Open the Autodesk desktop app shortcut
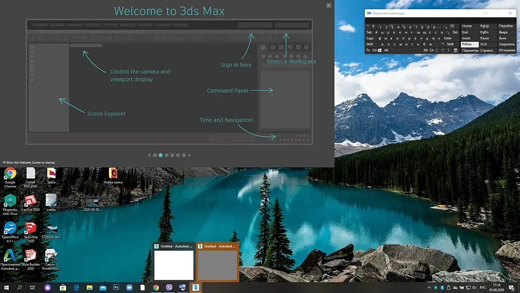Viewport: 520px width, 293px height. tap(10, 259)
